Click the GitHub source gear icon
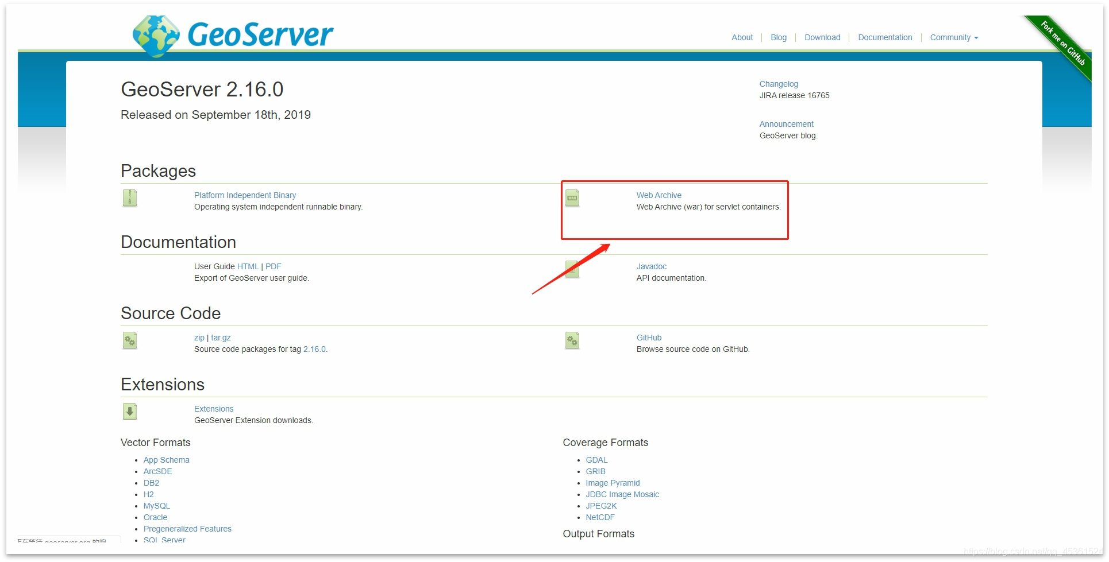The image size is (1109, 562). point(572,341)
